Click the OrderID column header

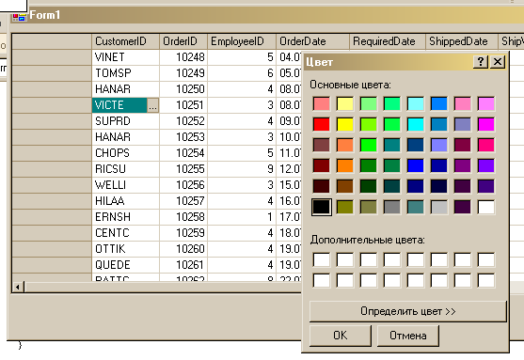183,41
